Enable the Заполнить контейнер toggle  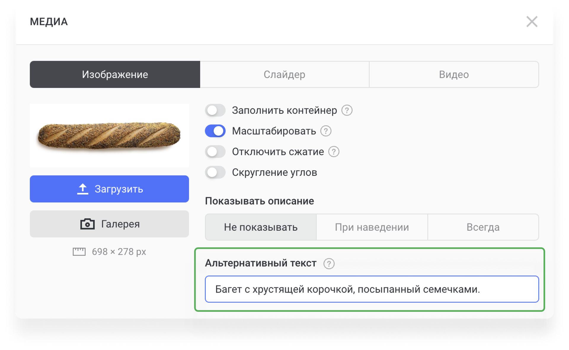click(x=215, y=110)
